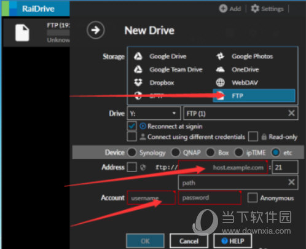
Task: Click the Settings label
Action: click(x=272, y=9)
